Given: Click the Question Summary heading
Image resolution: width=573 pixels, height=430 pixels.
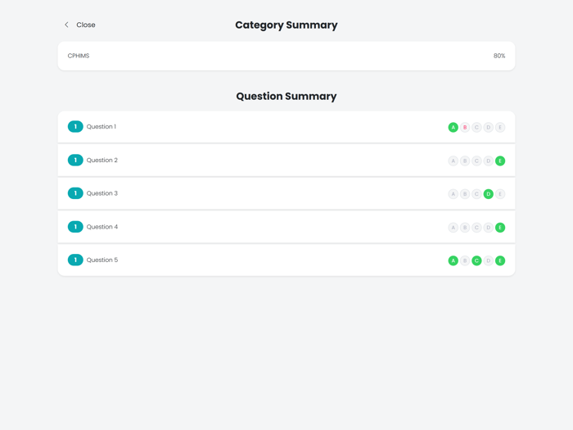Looking at the screenshot, I should point(286,96).
